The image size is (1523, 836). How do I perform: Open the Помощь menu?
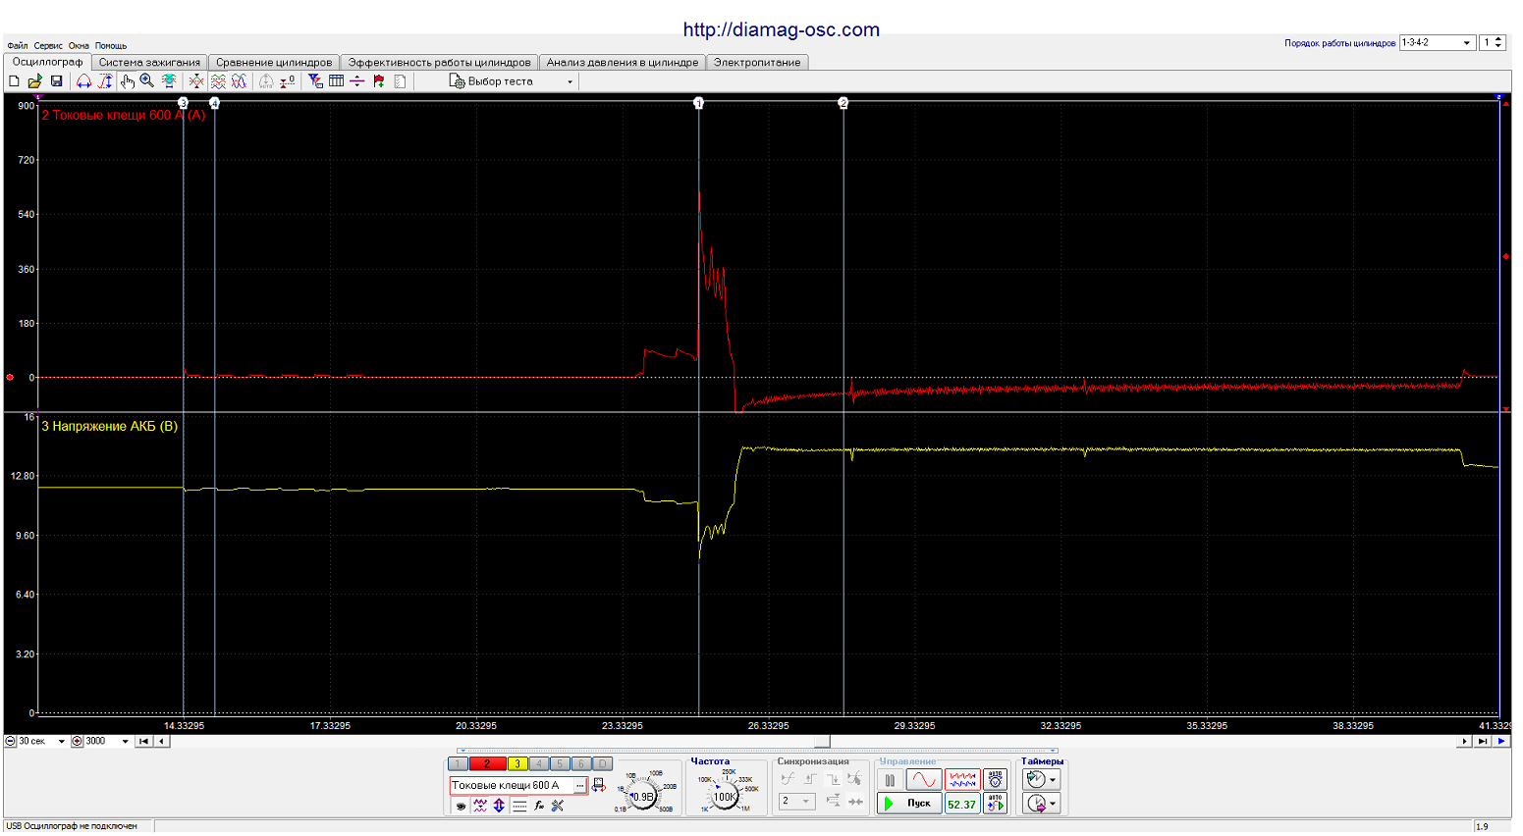coord(111,45)
